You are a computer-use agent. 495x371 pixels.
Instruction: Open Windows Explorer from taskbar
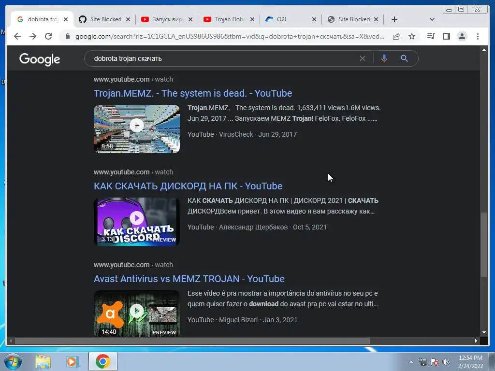pos(43,361)
